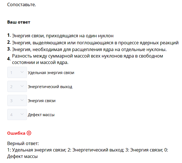Click statement about energy per one nucleon
Viewport: 182px width, 163px height.
pyautogui.click(x=63, y=36)
